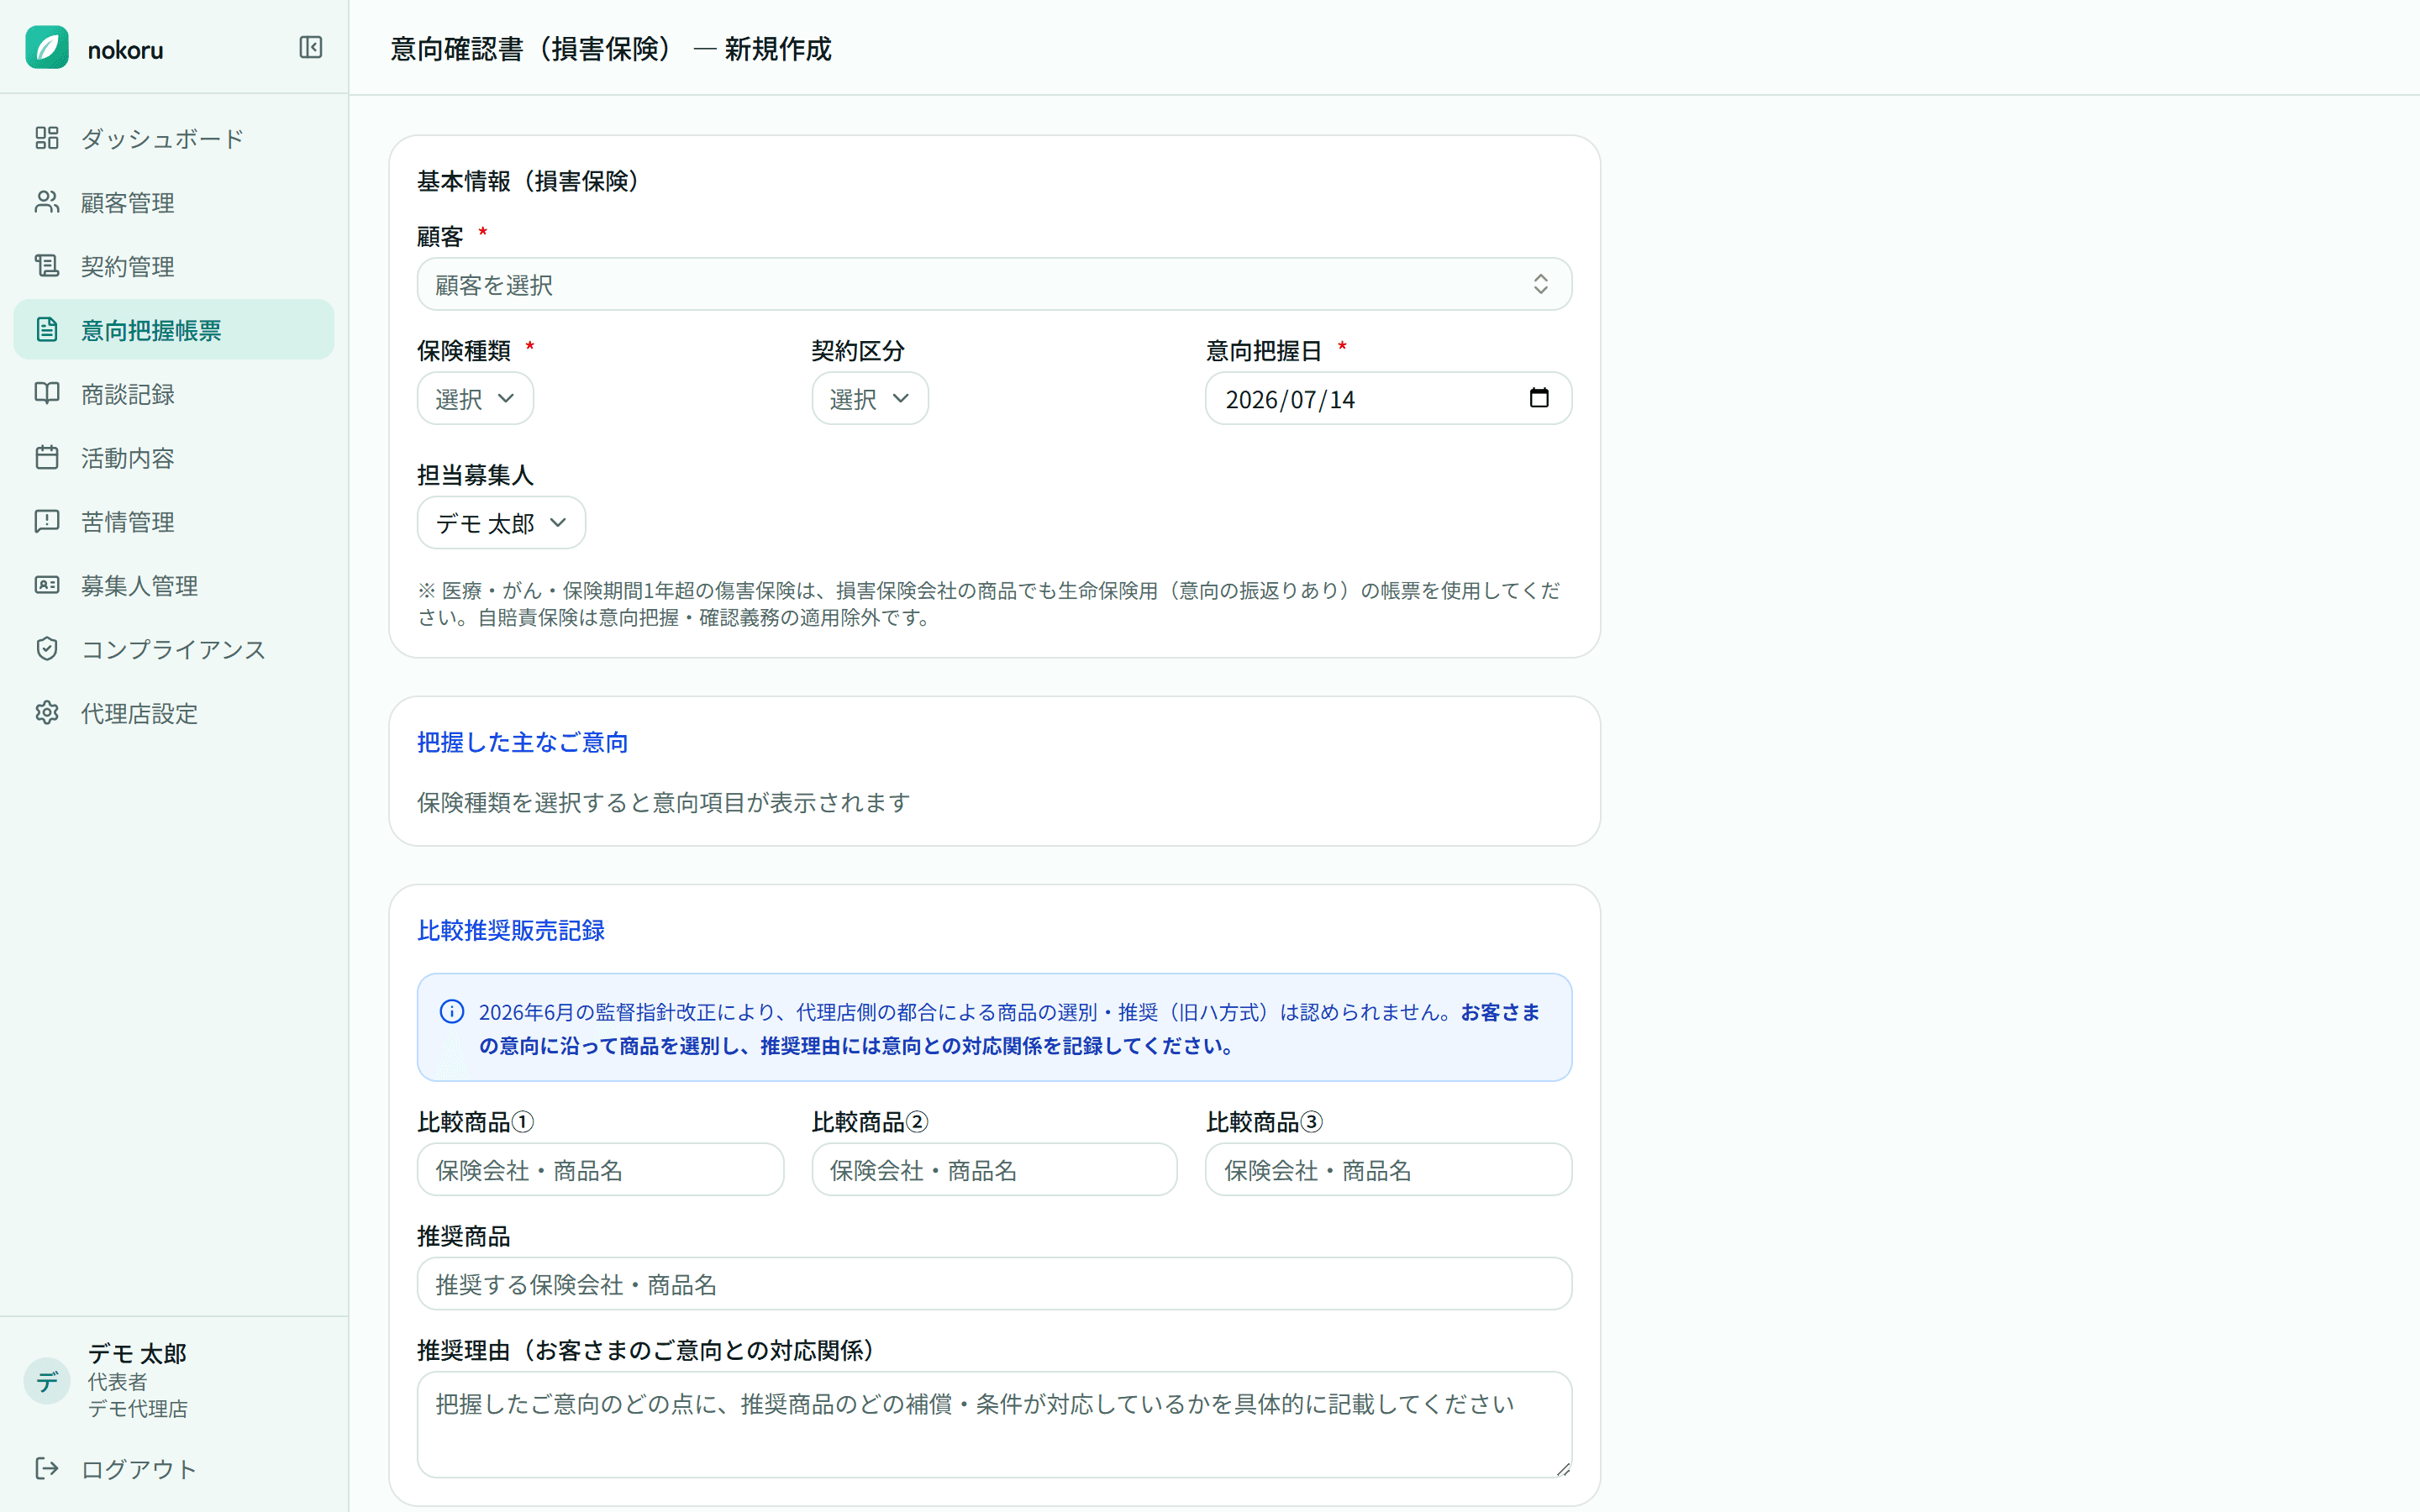2420x1512 pixels.
Task: Click the up-down arrows in customer selector
Action: pyautogui.click(x=1540, y=285)
